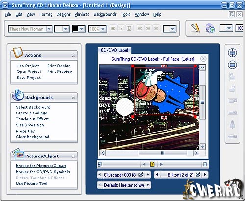Click Use Picture Tool link
The image size is (245, 201).
(31, 183)
